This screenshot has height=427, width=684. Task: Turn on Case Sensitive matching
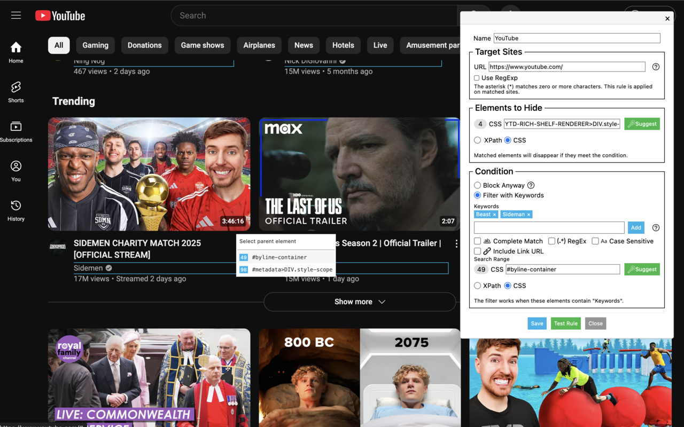[595, 241]
